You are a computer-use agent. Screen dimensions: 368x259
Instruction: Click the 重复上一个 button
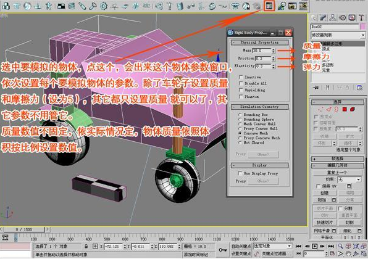[337, 172]
